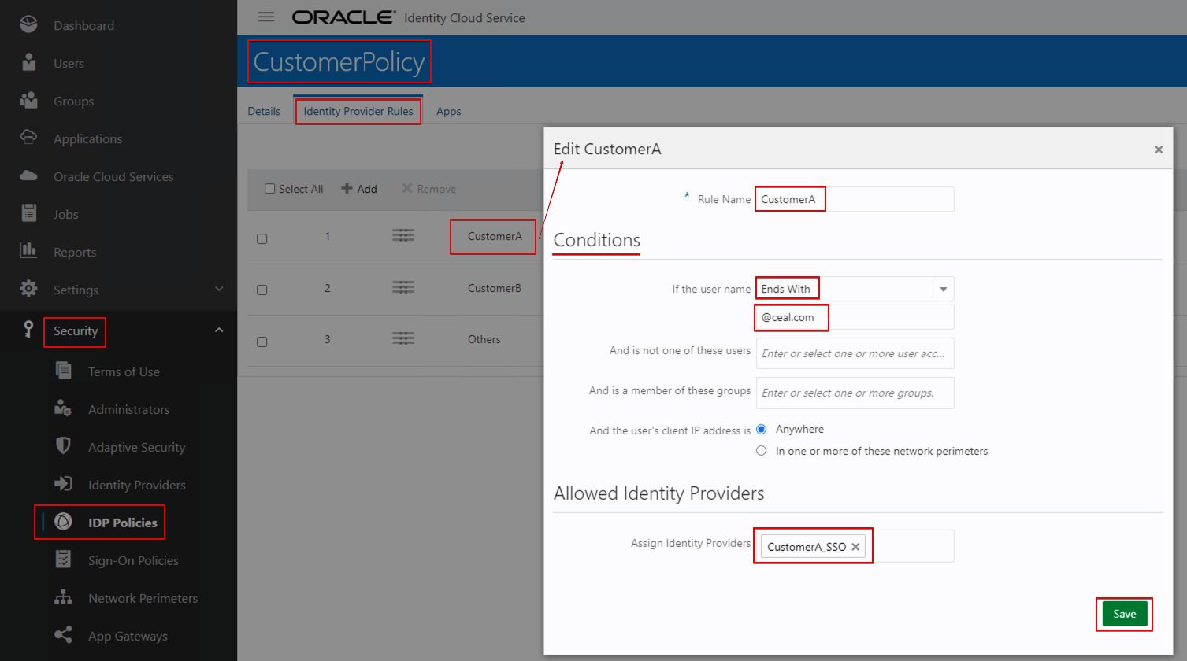This screenshot has width=1187, height=661.
Task: Go to Dashboard in sidebar
Action: coord(84,25)
